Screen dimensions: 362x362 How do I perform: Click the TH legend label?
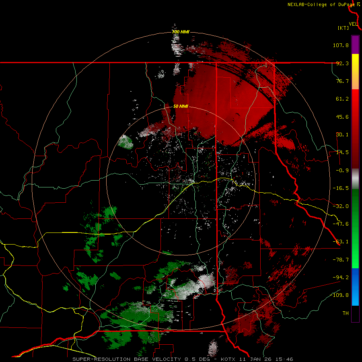346,313
